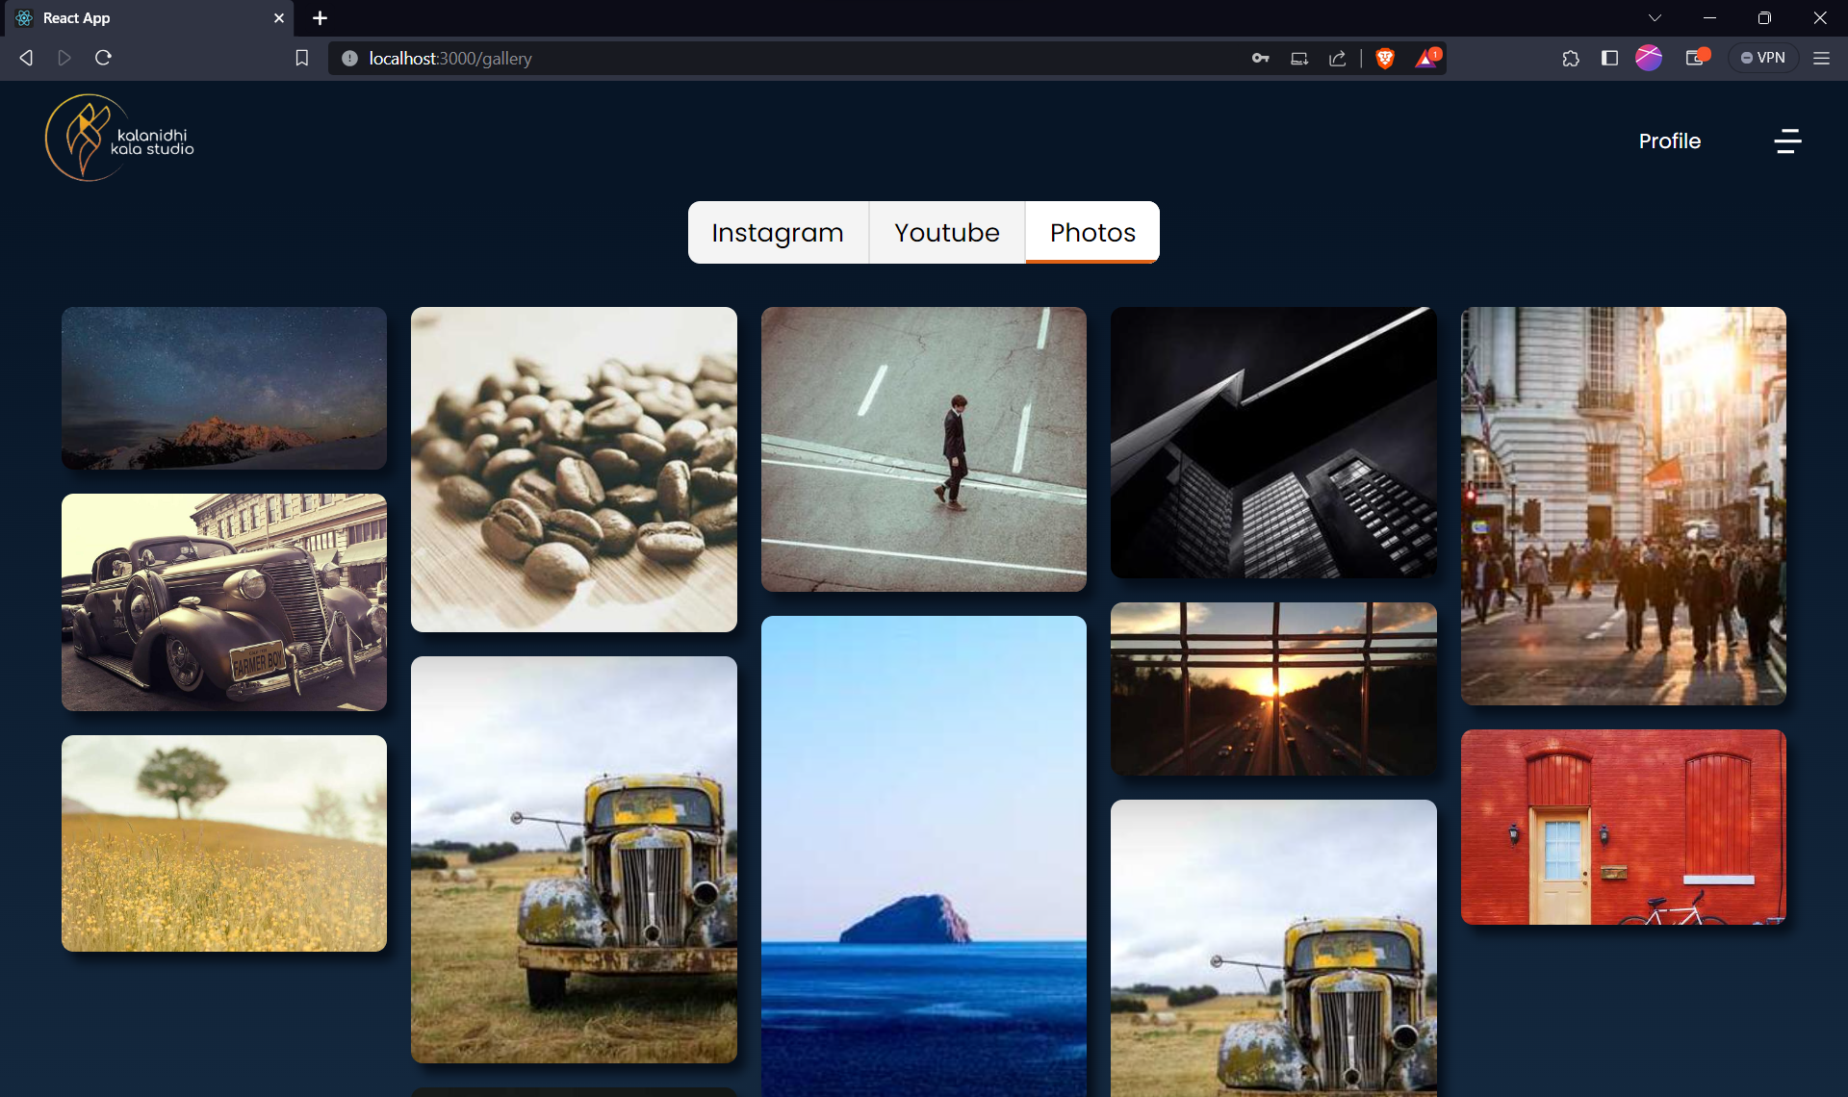Image resolution: width=1848 pixels, height=1097 pixels.
Task: Bookmark this page with the bookmark icon
Action: click(x=301, y=59)
